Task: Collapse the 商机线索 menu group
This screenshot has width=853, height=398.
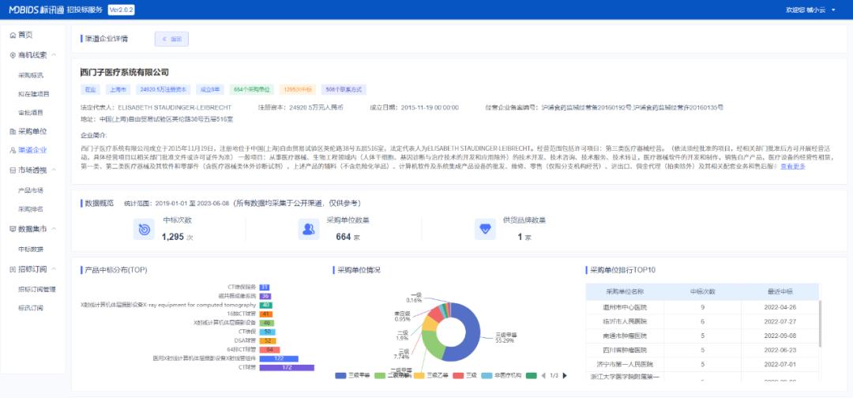Action: [54, 55]
